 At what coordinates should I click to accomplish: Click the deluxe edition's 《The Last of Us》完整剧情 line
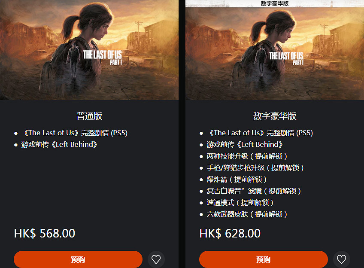tap(260, 133)
